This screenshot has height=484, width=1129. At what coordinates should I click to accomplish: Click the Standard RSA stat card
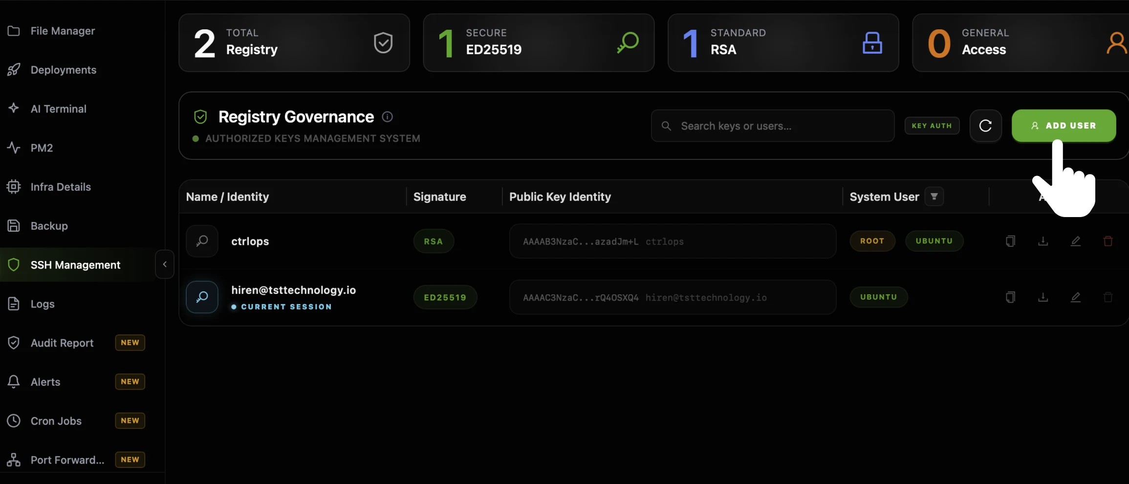(783, 43)
